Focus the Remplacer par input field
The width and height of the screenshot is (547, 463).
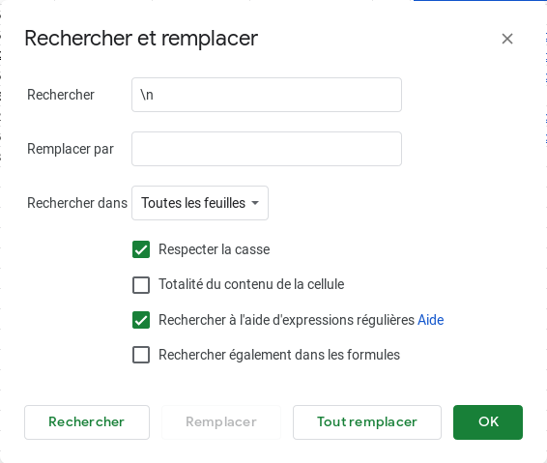click(267, 149)
